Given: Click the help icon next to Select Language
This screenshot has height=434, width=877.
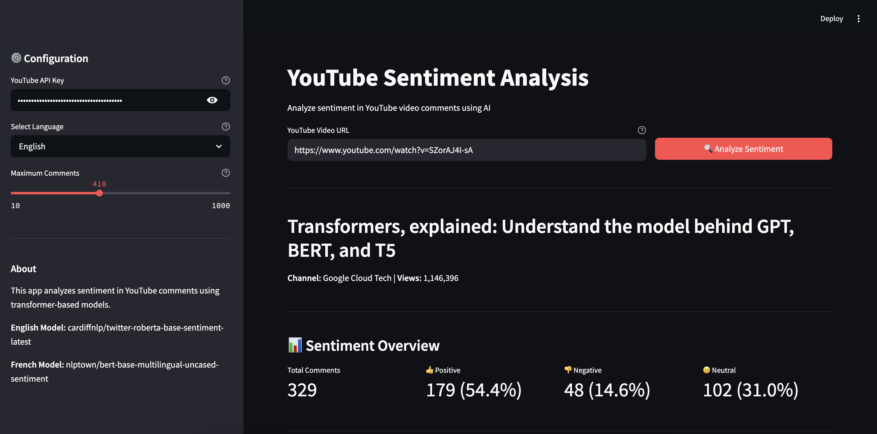Looking at the screenshot, I should click(225, 126).
